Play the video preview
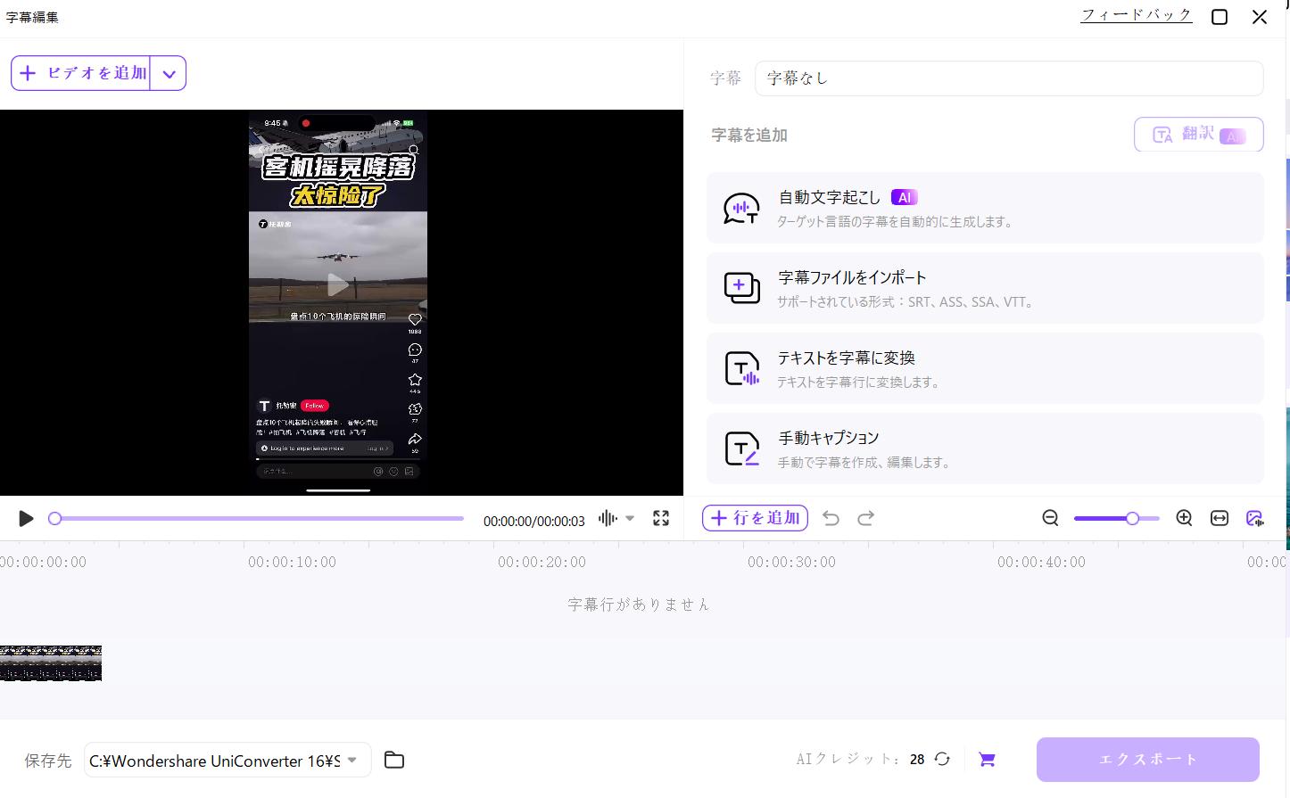1290x798 pixels. coord(26,519)
